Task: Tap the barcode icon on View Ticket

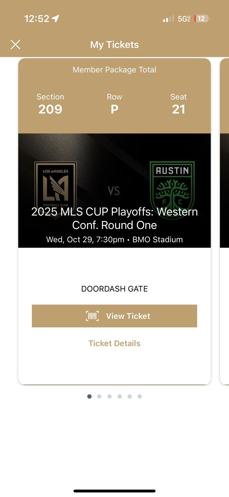Action: tap(92, 316)
